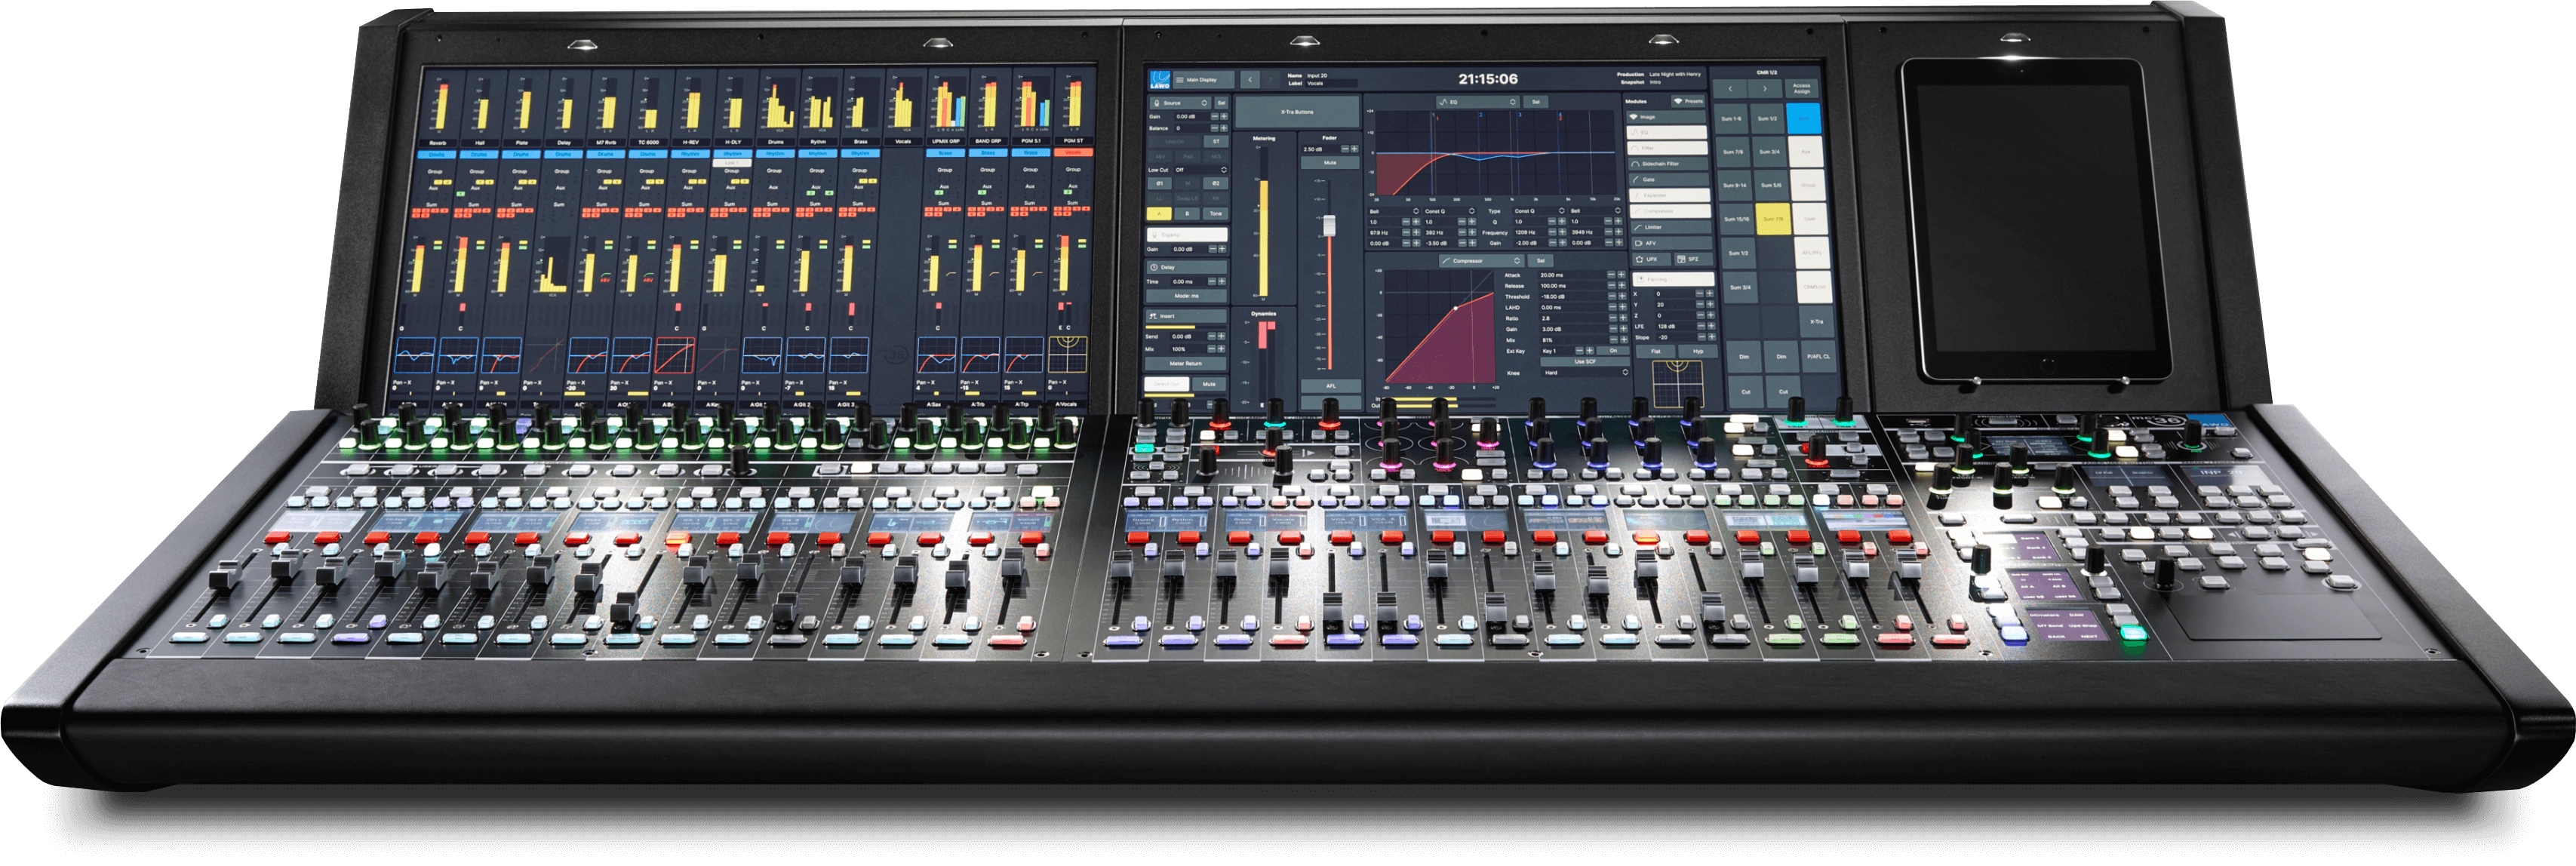Select the Panning module
The image size is (2576, 866).
1674,279
